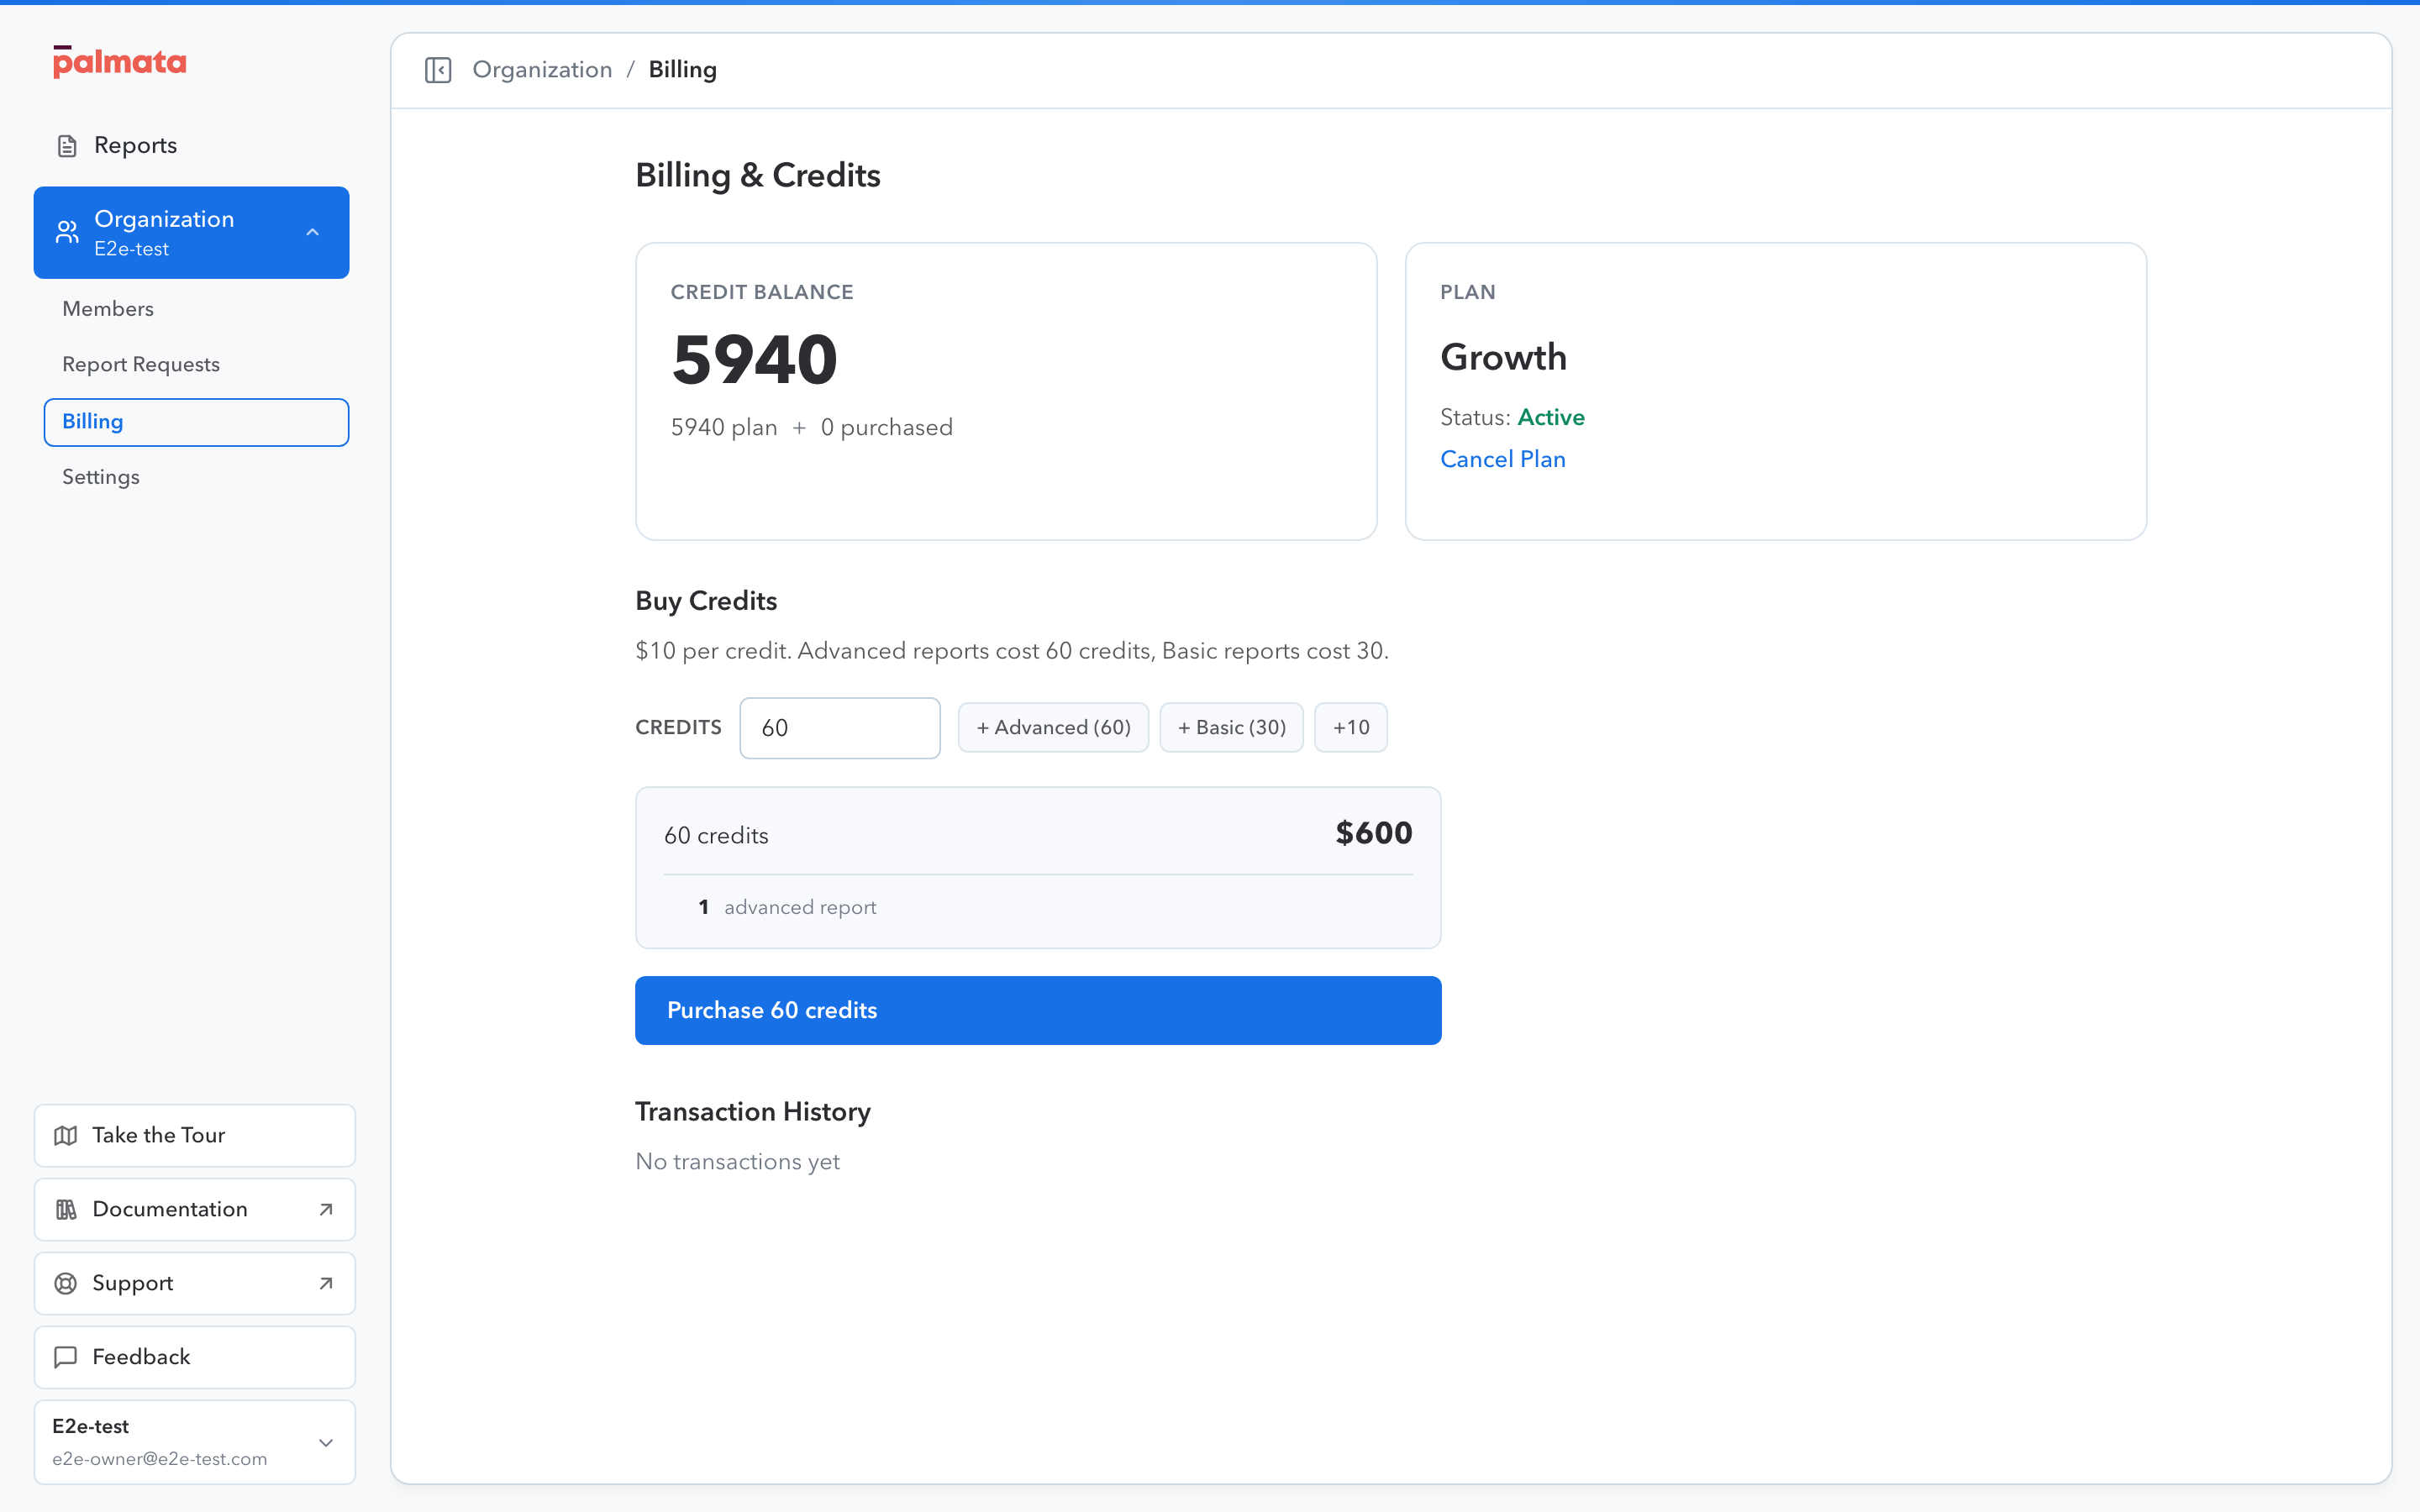This screenshot has height=1512, width=2420.
Task: Click Purchase 60 credits button
Action: 1038,1010
